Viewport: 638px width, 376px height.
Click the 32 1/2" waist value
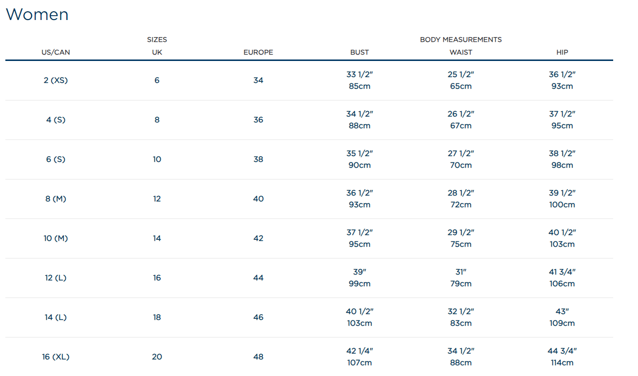tap(461, 312)
